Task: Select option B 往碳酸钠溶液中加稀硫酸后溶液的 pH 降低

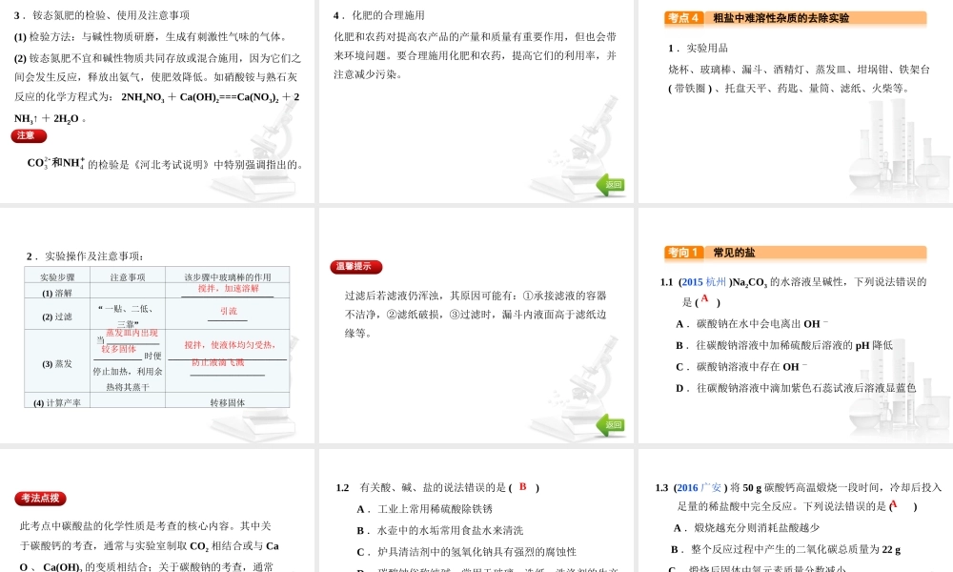Action: point(784,345)
